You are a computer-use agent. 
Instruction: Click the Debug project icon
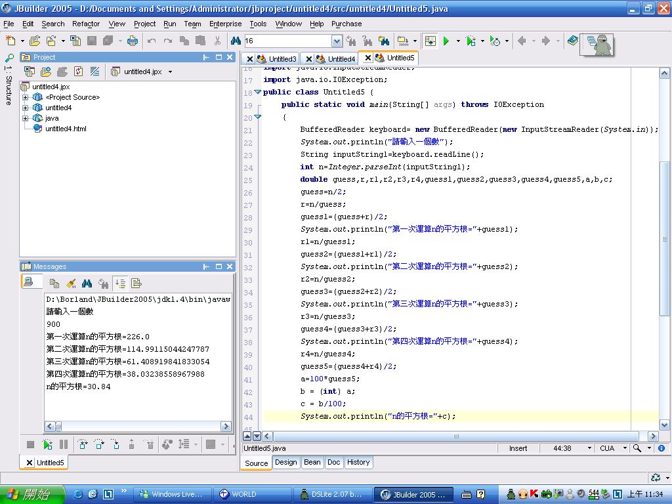tap(471, 41)
